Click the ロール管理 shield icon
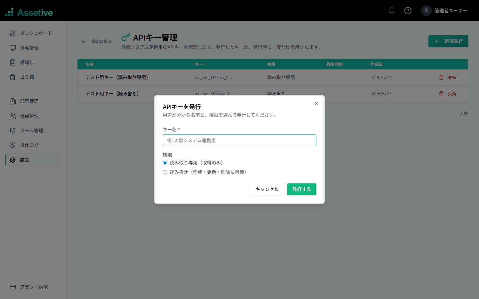This screenshot has height=299, width=479. (x=13, y=131)
